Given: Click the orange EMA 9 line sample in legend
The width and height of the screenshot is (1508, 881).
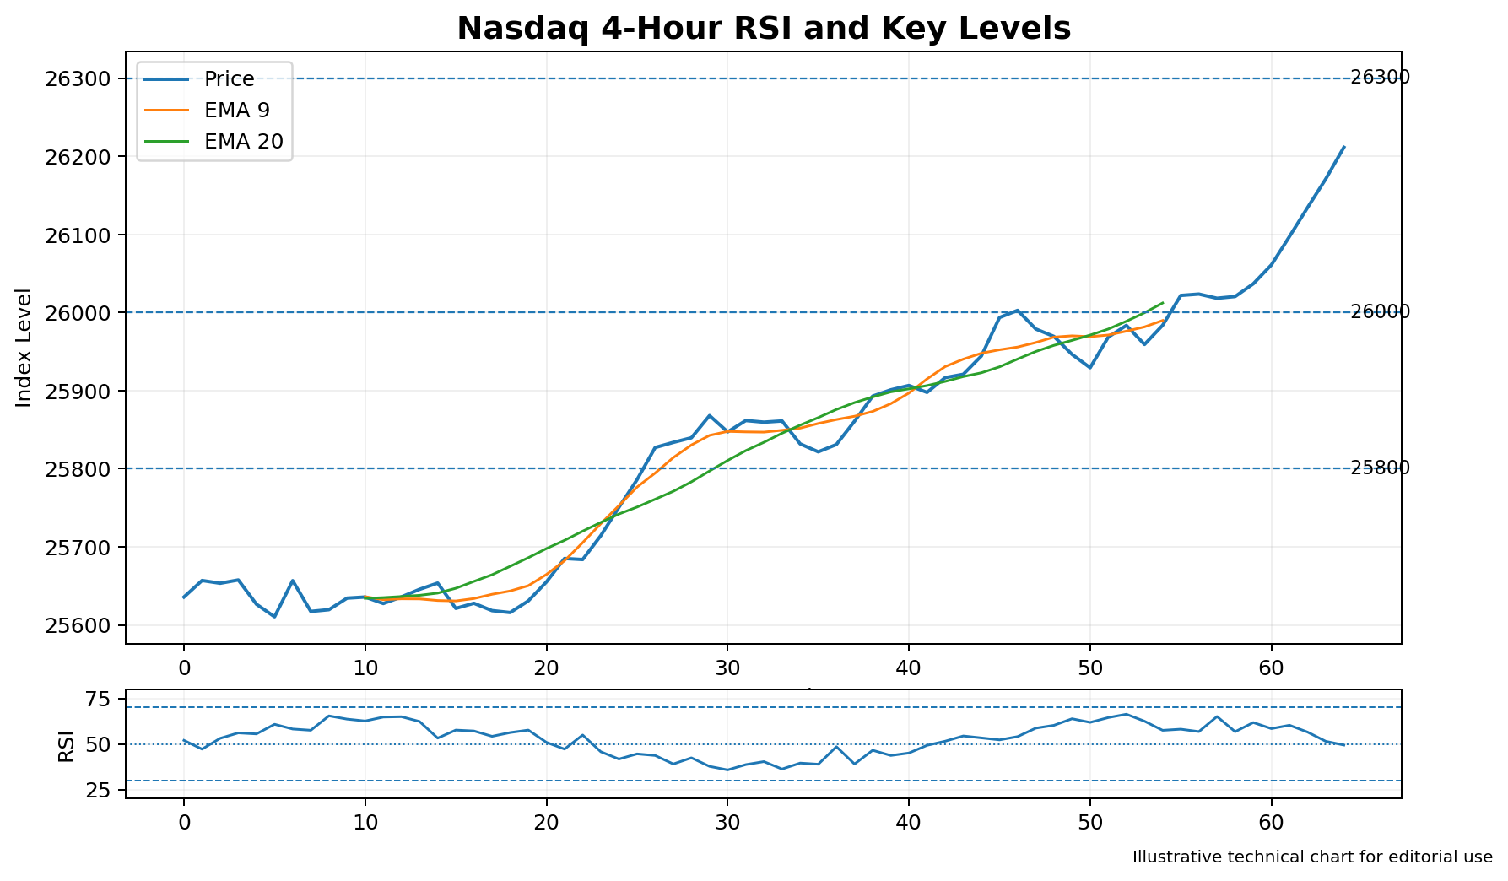Looking at the screenshot, I should (166, 111).
